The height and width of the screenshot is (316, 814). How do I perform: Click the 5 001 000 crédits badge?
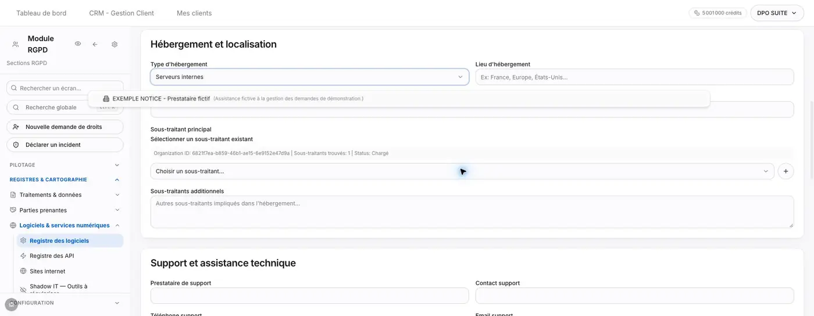[x=718, y=13]
